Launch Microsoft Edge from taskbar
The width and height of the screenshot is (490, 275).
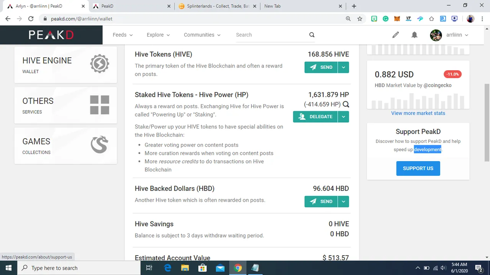coord(168,268)
